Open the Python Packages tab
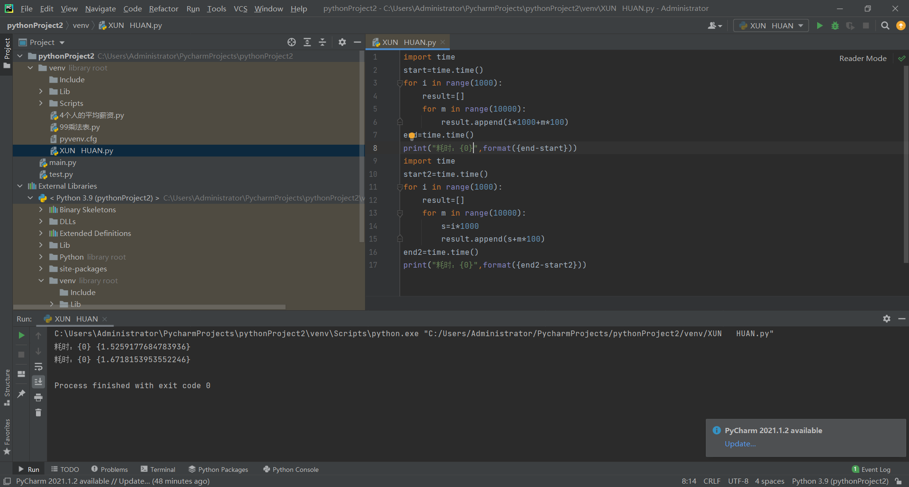 [x=218, y=469]
